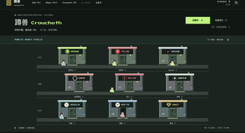Screen dimensions: 245x133
Task: Click the blue-shirt character beside GOOGLB stall
Action: (x=62, y=116)
